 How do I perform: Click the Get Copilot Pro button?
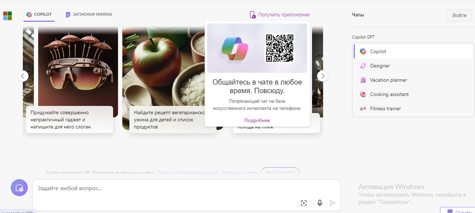coord(280,172)
